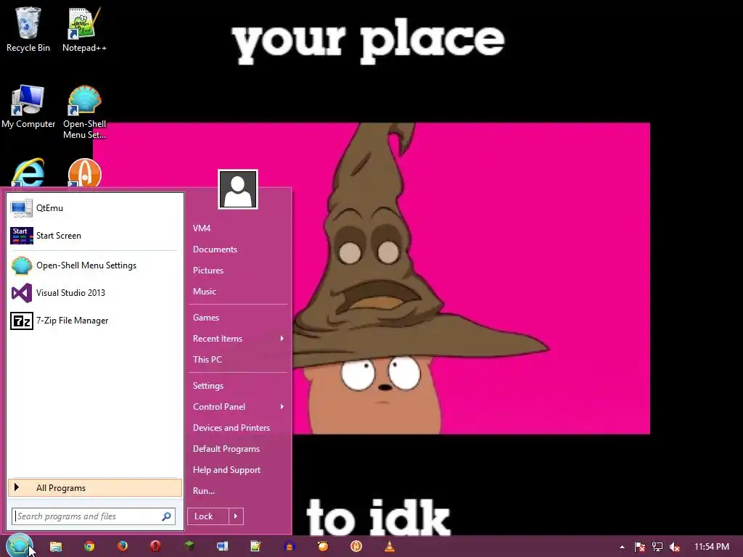Open network status icon in tray

(657, 547)
